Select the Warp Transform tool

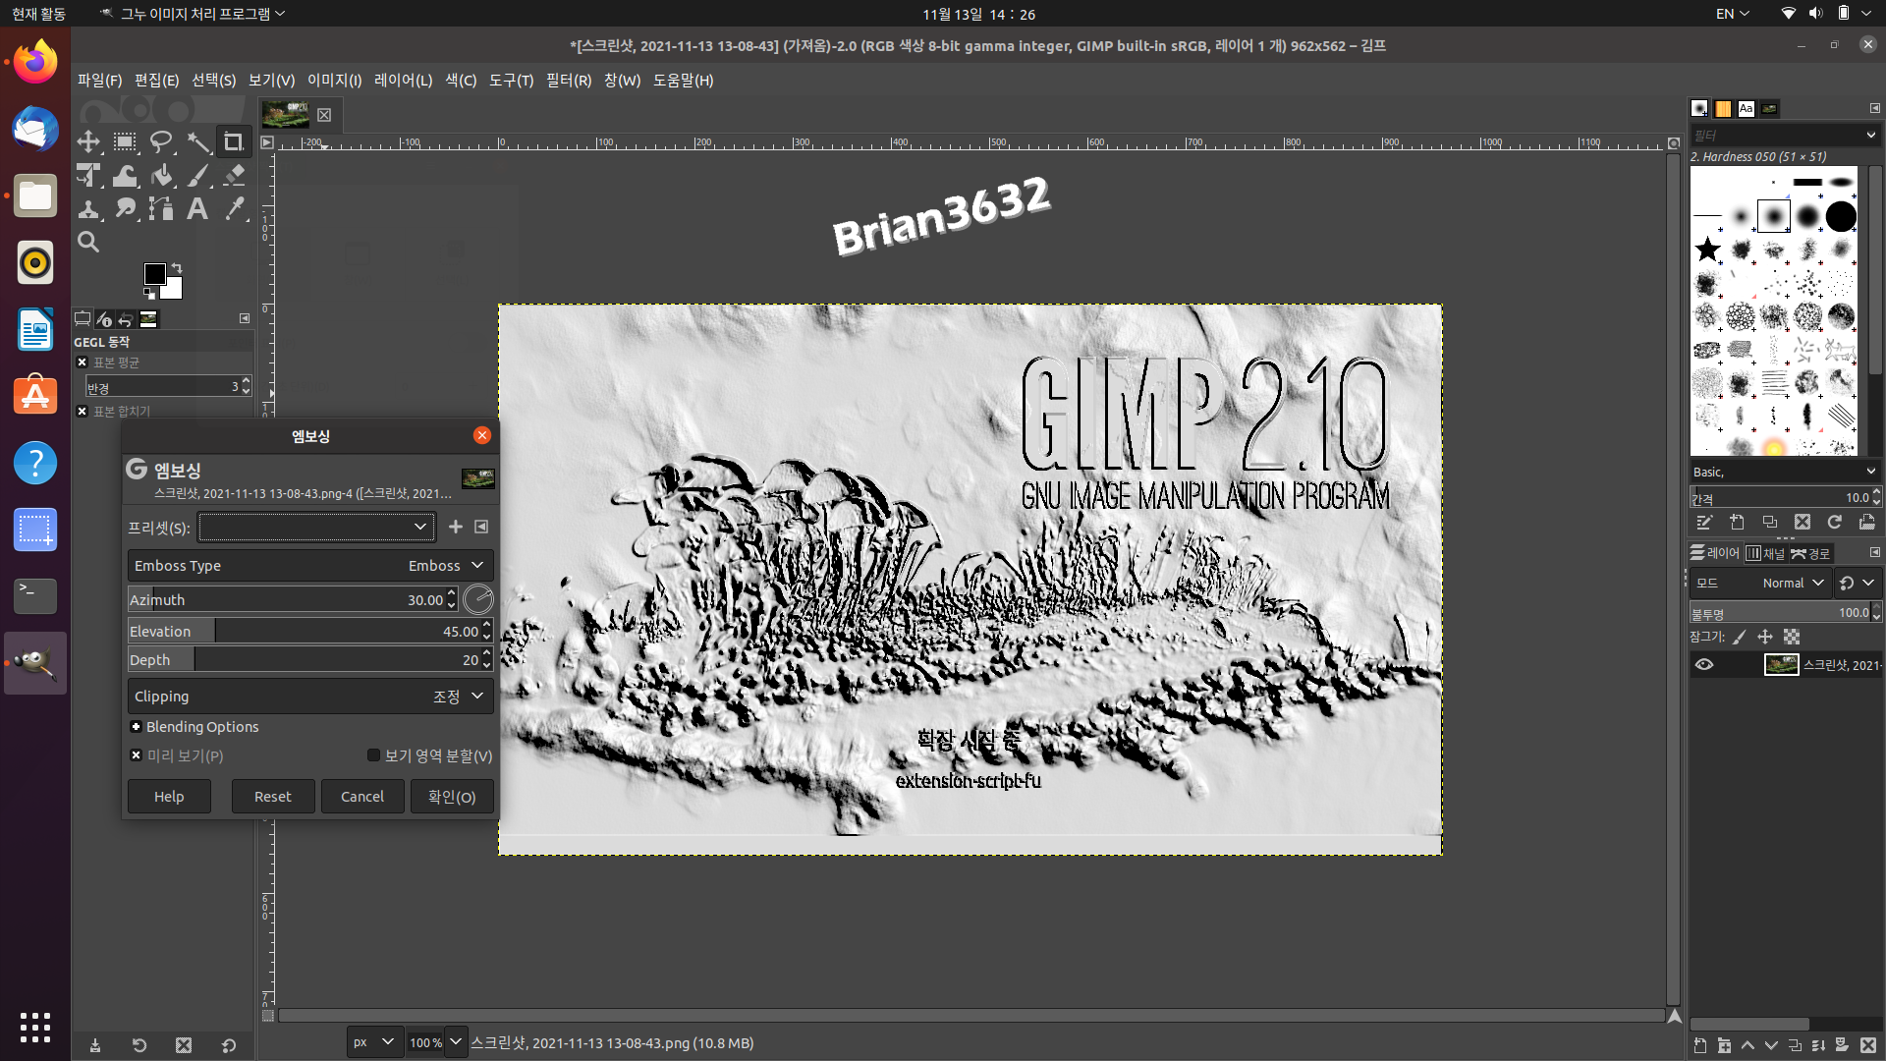coord(125,175)
